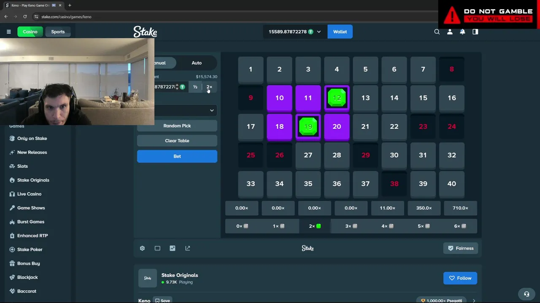Image resolution: width=540 pixels, height=303 pixels.
Task: Deselect the green gem tile 12
Action: pyautogui.click(x=337, y=98)
